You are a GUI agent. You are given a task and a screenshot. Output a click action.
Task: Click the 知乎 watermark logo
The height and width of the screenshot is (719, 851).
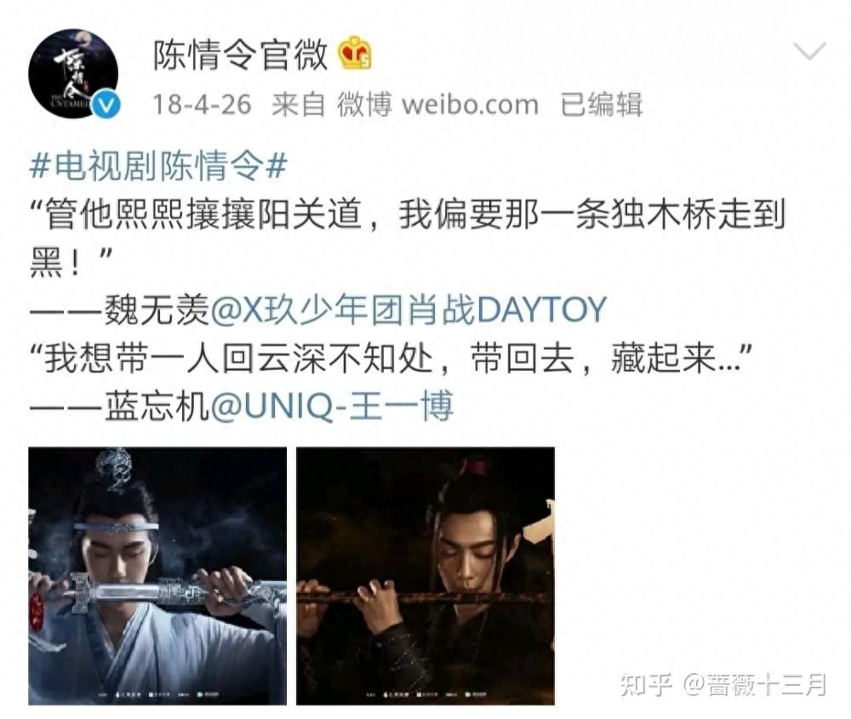point(647,684)
